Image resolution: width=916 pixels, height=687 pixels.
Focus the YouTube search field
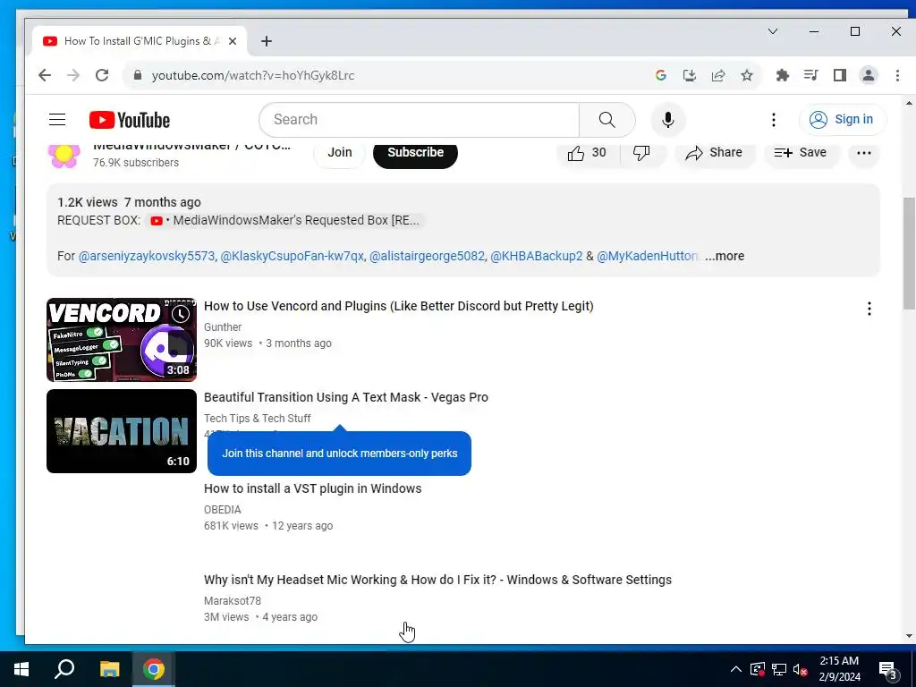click(x=419, y=120)
